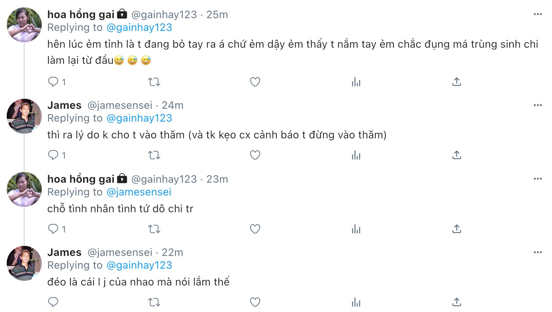Open James's avatar on the 24m tweet
Screen dimensions: 552x312
click(x=24, y=116)
